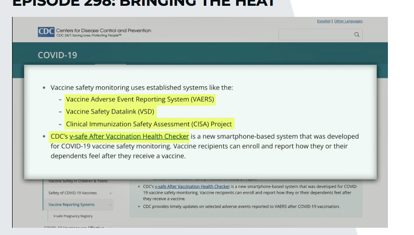Click the search magnifier icon
The image size is (414, 235).
click(357, 35)
